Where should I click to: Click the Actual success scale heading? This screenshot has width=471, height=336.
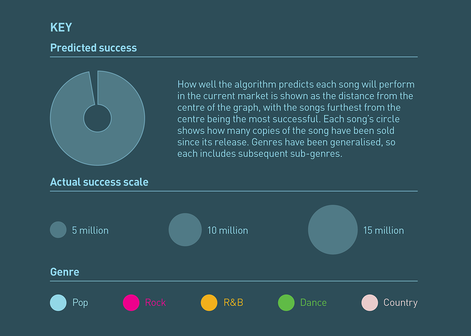point(99,182)
